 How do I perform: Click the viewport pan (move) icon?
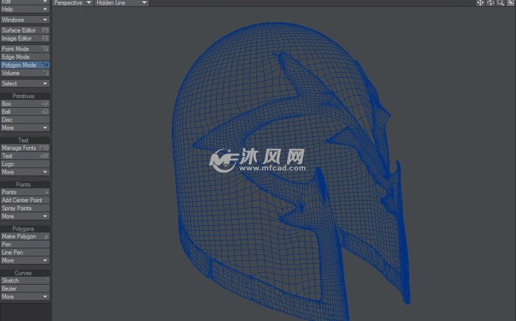[480, 3]
